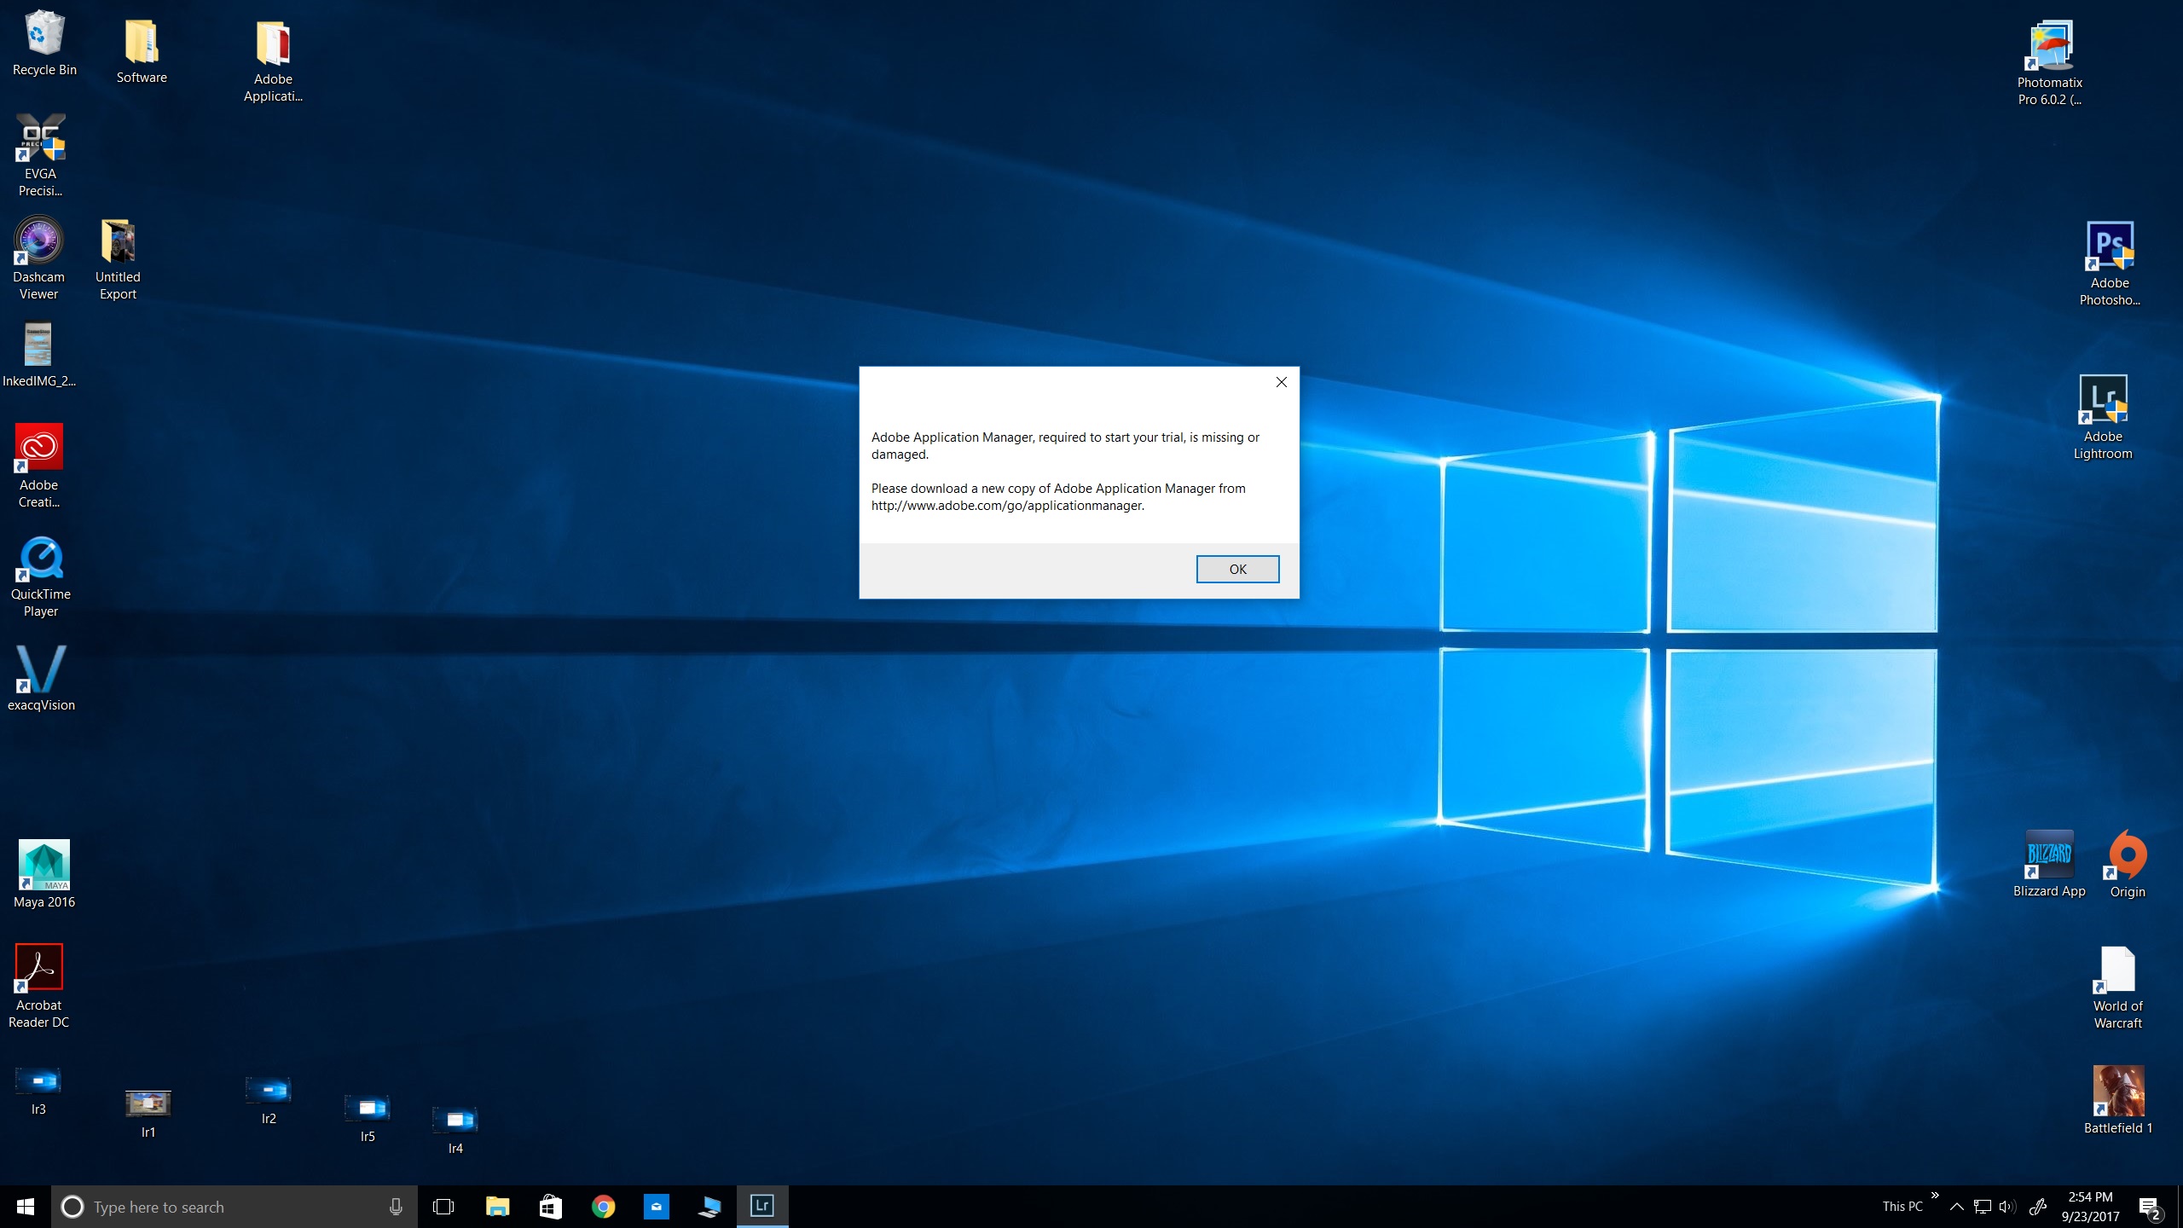Select the Adobe Lightroom desktop shortcut

pyautogui.click(x=2103, y=401)
